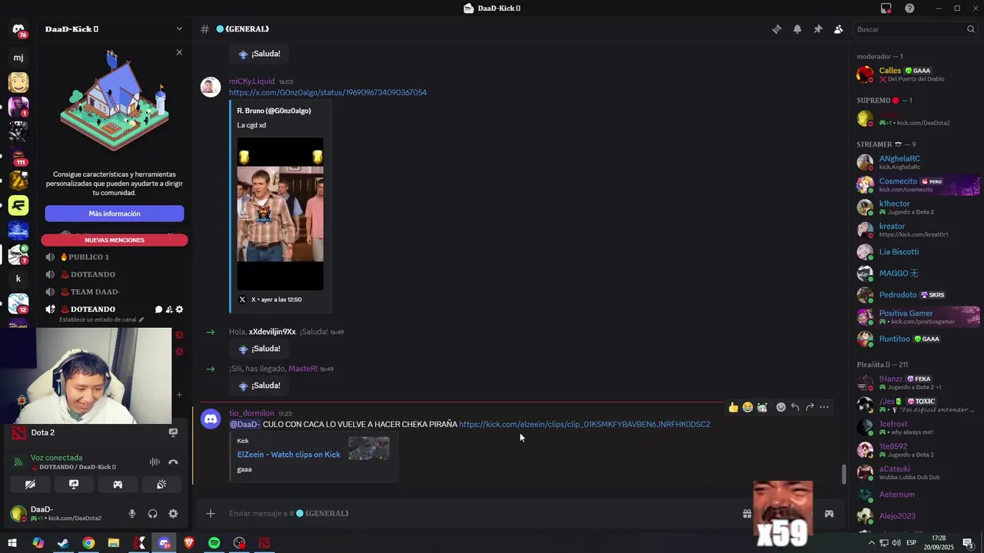This screenshot has width=984, height=553.
Task: Open chat of active DOTEANDO channel
Action: click(158, 310)
